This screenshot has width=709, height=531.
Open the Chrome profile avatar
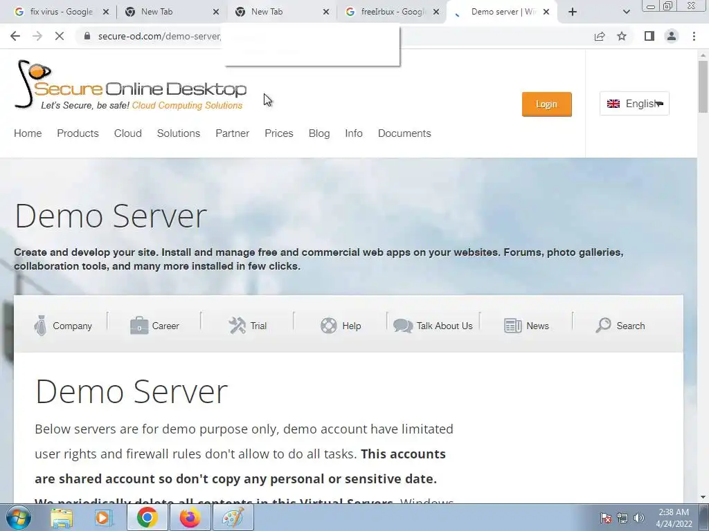point(672,36)
